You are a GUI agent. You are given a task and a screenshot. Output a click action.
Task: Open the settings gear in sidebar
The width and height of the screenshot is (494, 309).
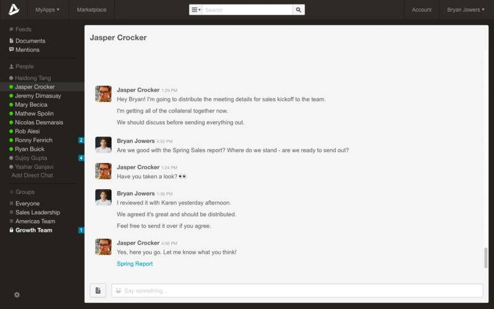(x=17, y=295)
